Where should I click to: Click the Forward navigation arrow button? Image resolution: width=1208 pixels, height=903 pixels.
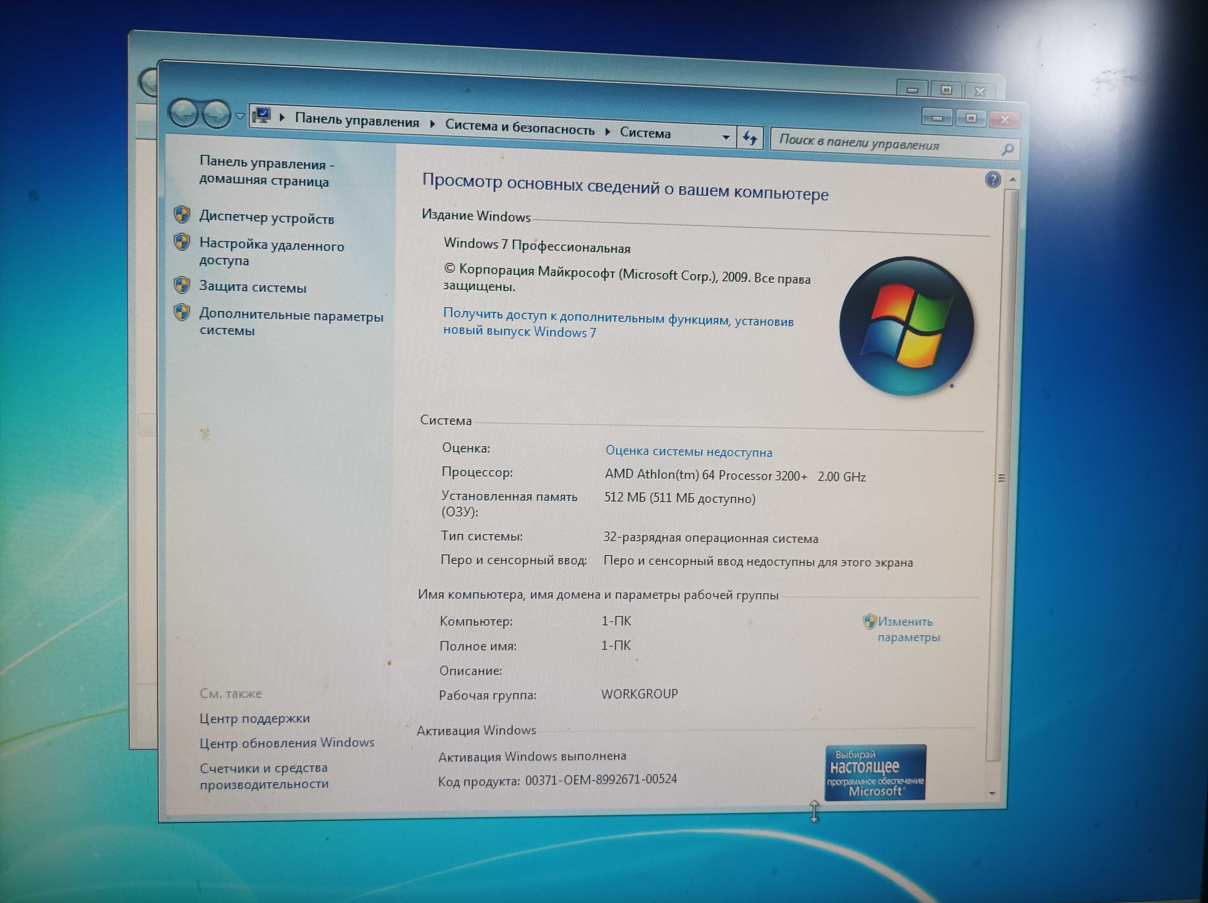(x=216, y=114)
